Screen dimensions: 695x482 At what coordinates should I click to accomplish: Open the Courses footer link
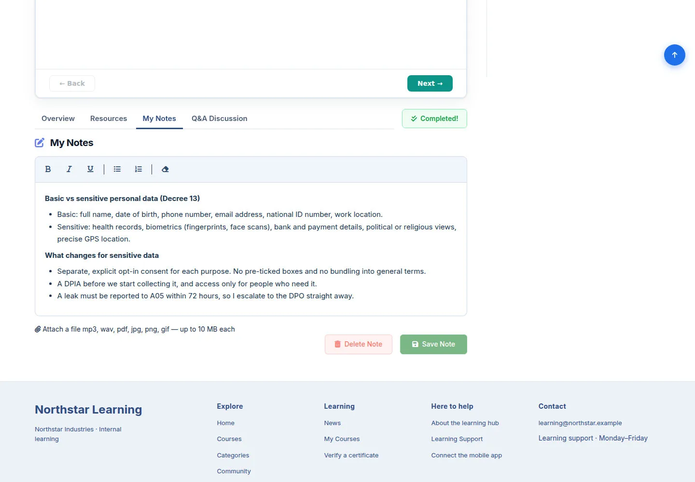pyautogui.click(x=229, y=439)
